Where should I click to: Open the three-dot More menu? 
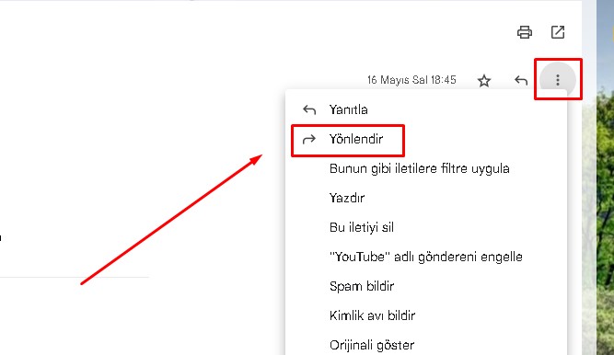pyautogui.click(x=558, y=80)
